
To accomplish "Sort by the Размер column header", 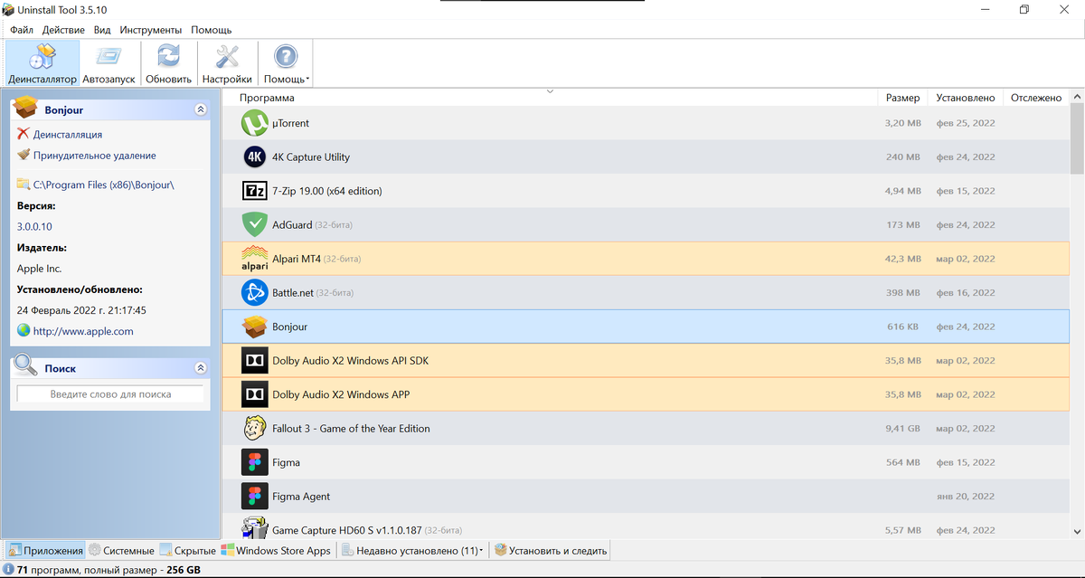I will [902, 98].
